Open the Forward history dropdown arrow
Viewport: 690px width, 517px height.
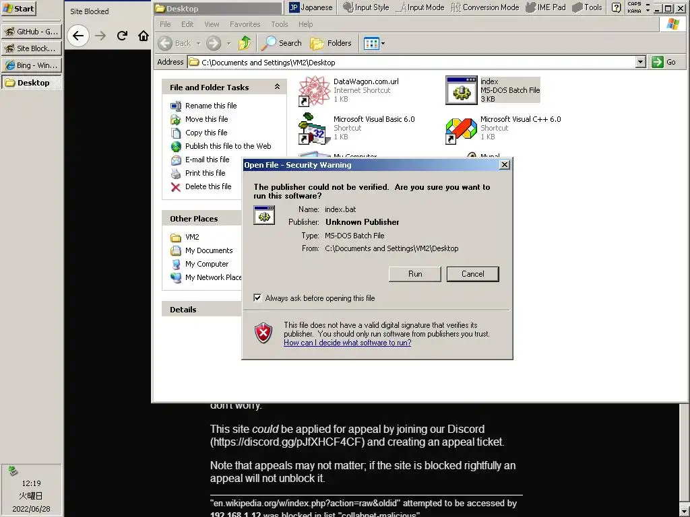pyautogui.click(x=228, y=43)
